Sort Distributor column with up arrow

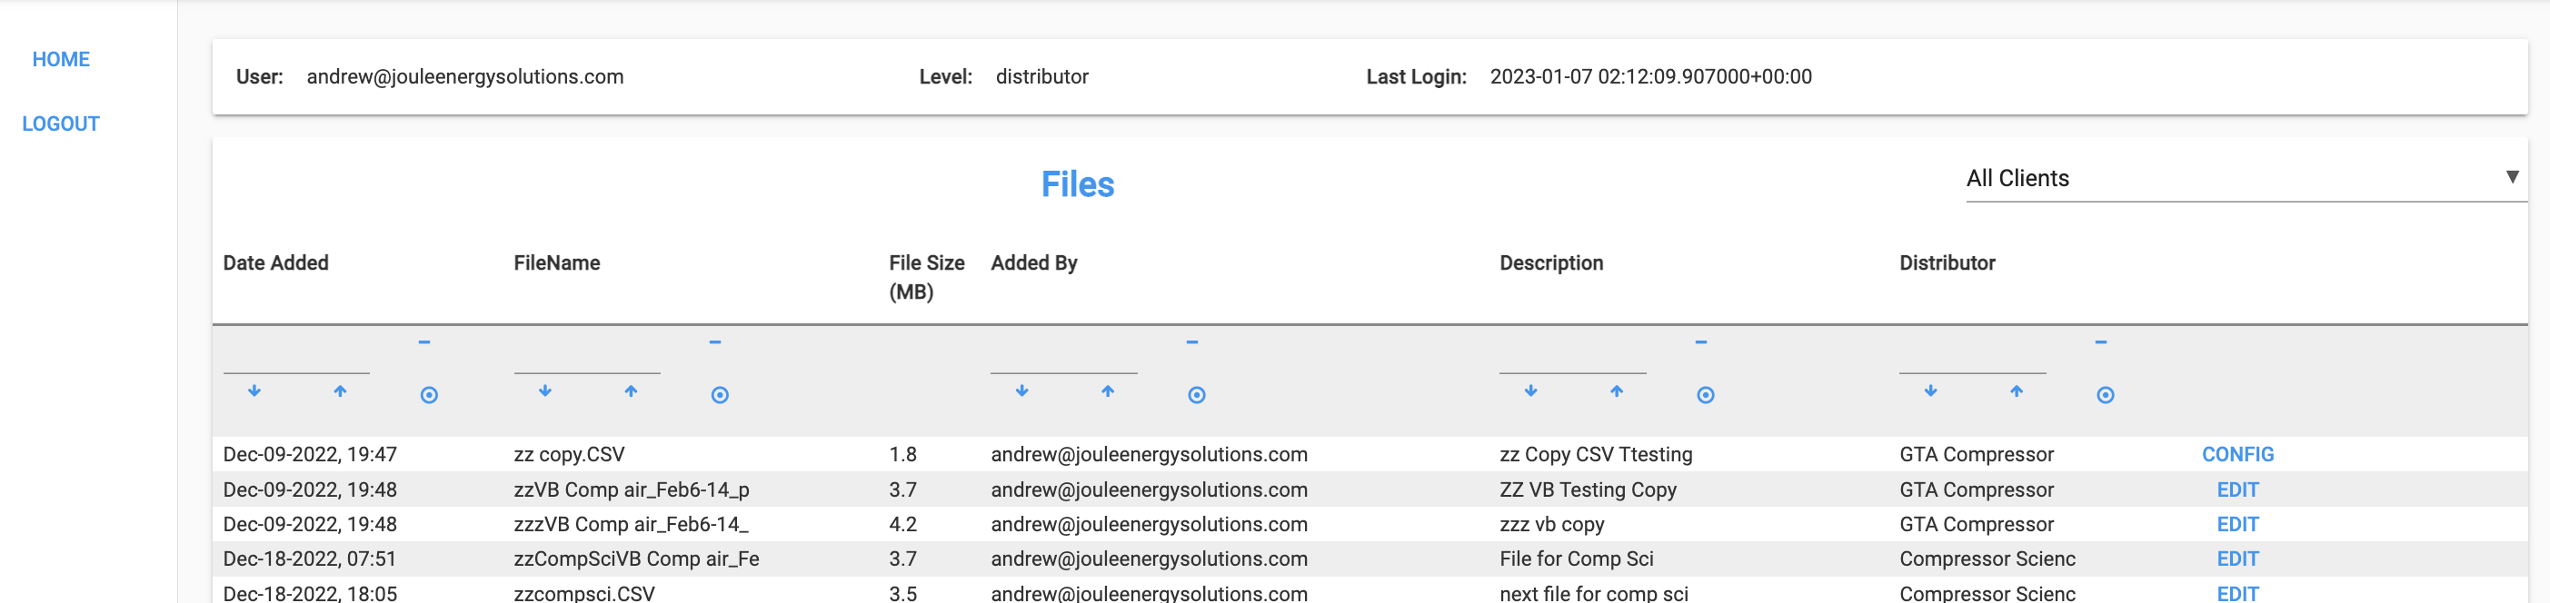2017,391
